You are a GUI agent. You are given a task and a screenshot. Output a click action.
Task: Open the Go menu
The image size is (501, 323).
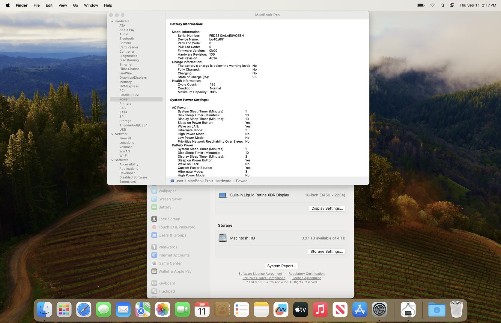(x=76, y=5)
